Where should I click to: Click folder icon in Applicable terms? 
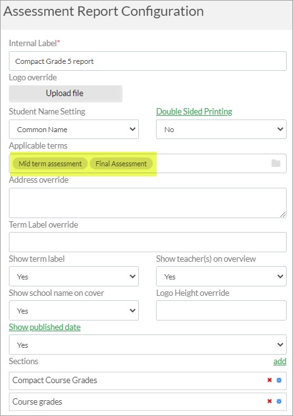[276, 163]
